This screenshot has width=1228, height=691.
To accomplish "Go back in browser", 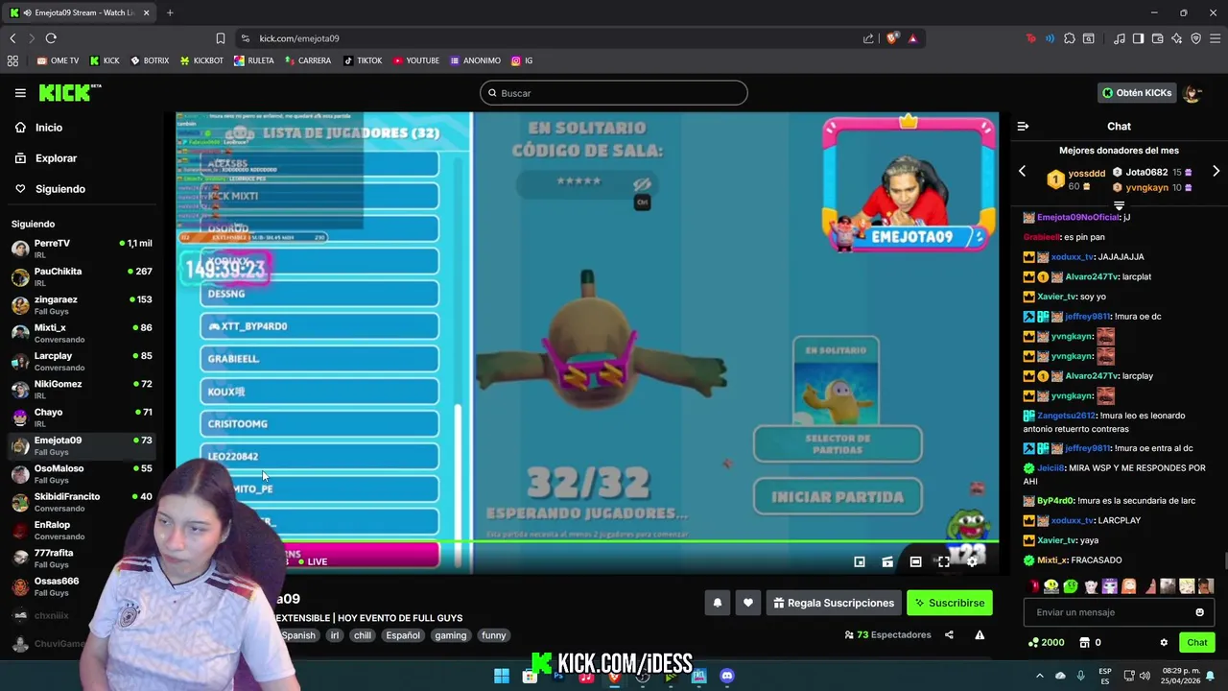I will pos(12,38).
